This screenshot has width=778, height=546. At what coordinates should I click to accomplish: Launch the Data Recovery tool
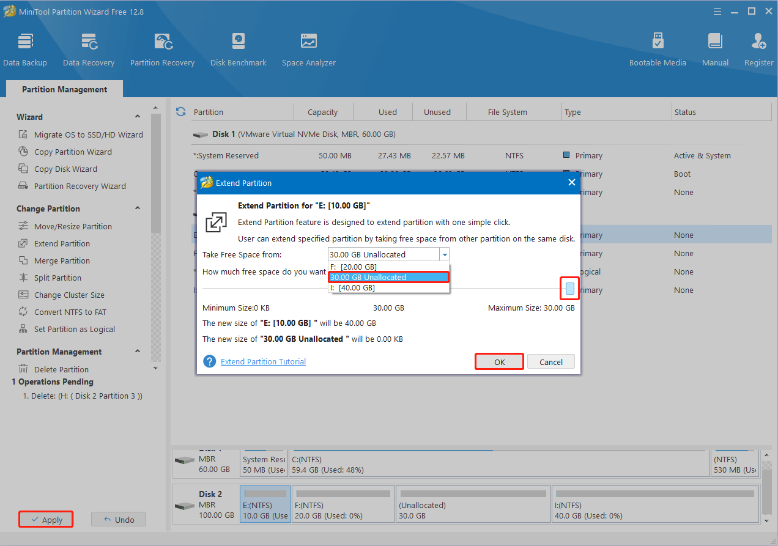click(x=89, y=50)
